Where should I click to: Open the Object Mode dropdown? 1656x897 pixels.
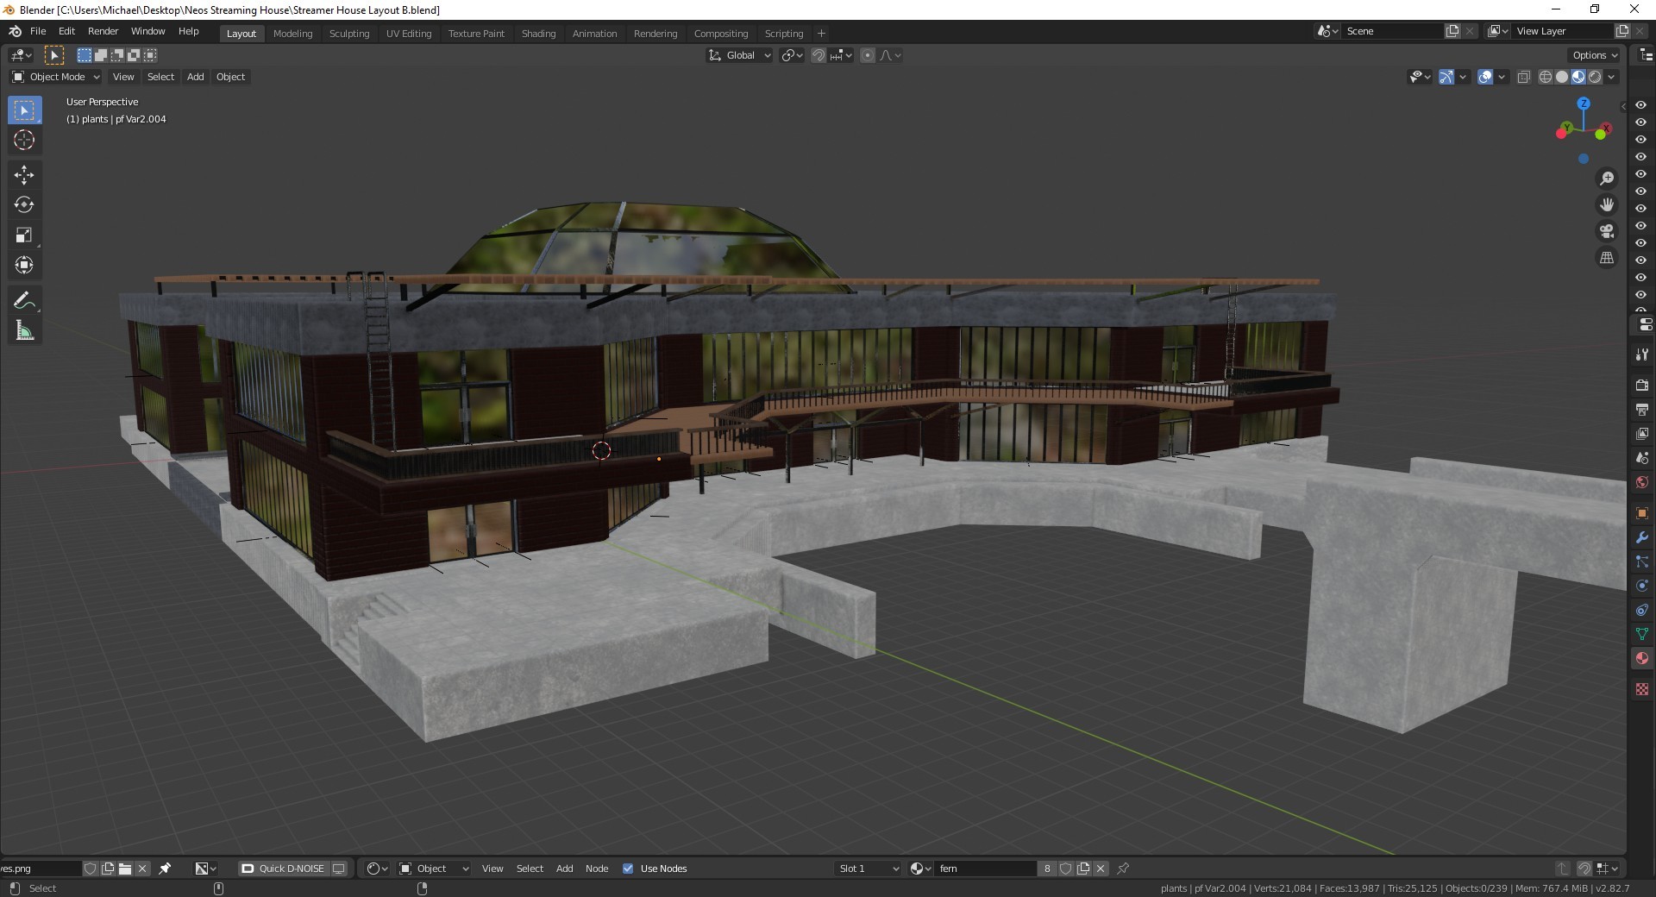(56, 77)
